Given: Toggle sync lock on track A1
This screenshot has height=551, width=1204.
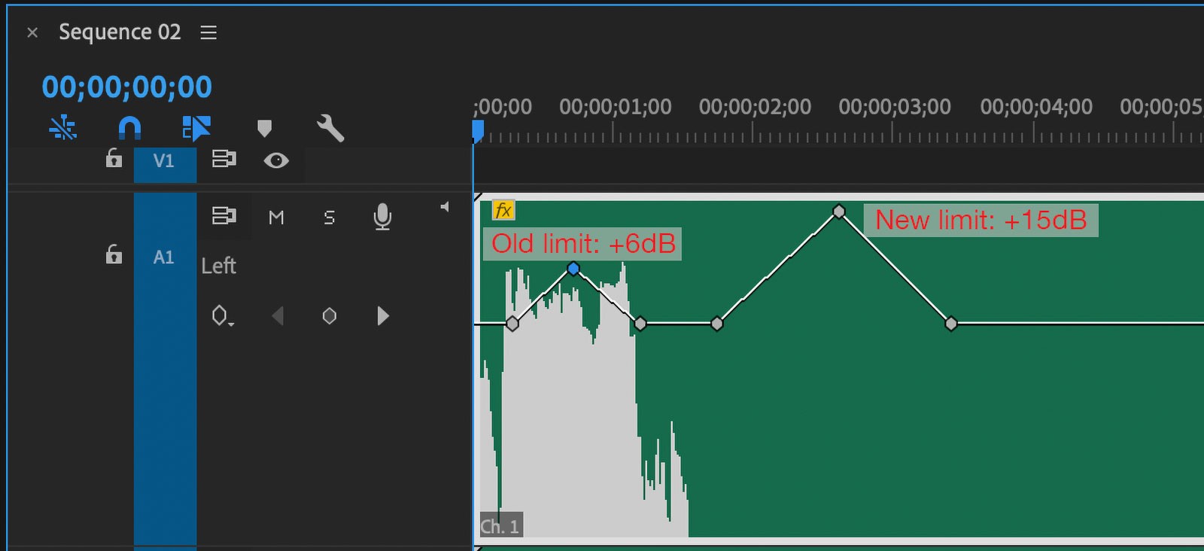Looking at the screenshot, I should (223, 216).
